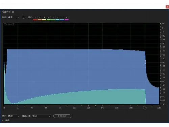
Task: Select hold button 6 (cyan)
Action: point(57,18)
